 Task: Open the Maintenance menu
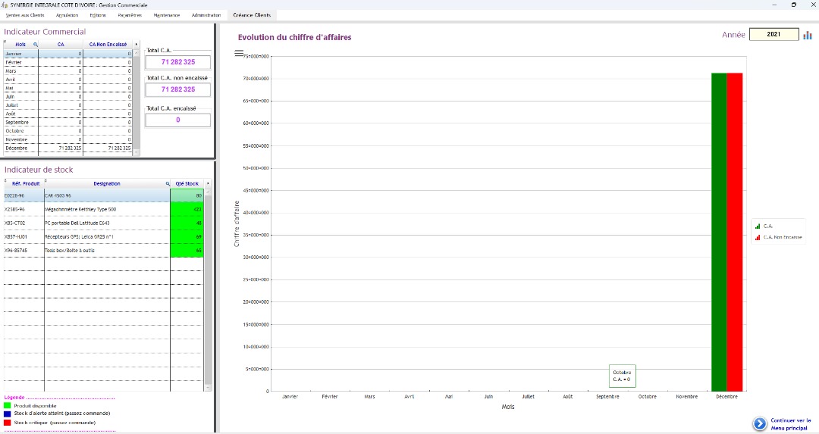point(167,15)
